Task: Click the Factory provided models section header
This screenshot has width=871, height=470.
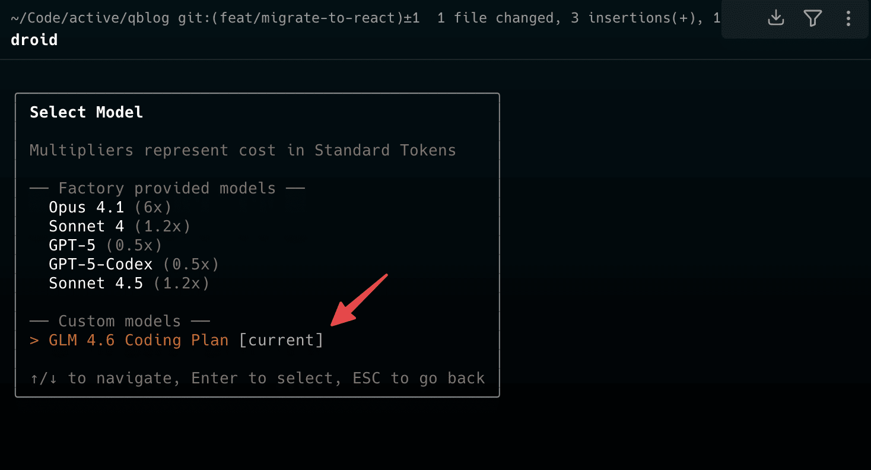Action: pos(167,189)
